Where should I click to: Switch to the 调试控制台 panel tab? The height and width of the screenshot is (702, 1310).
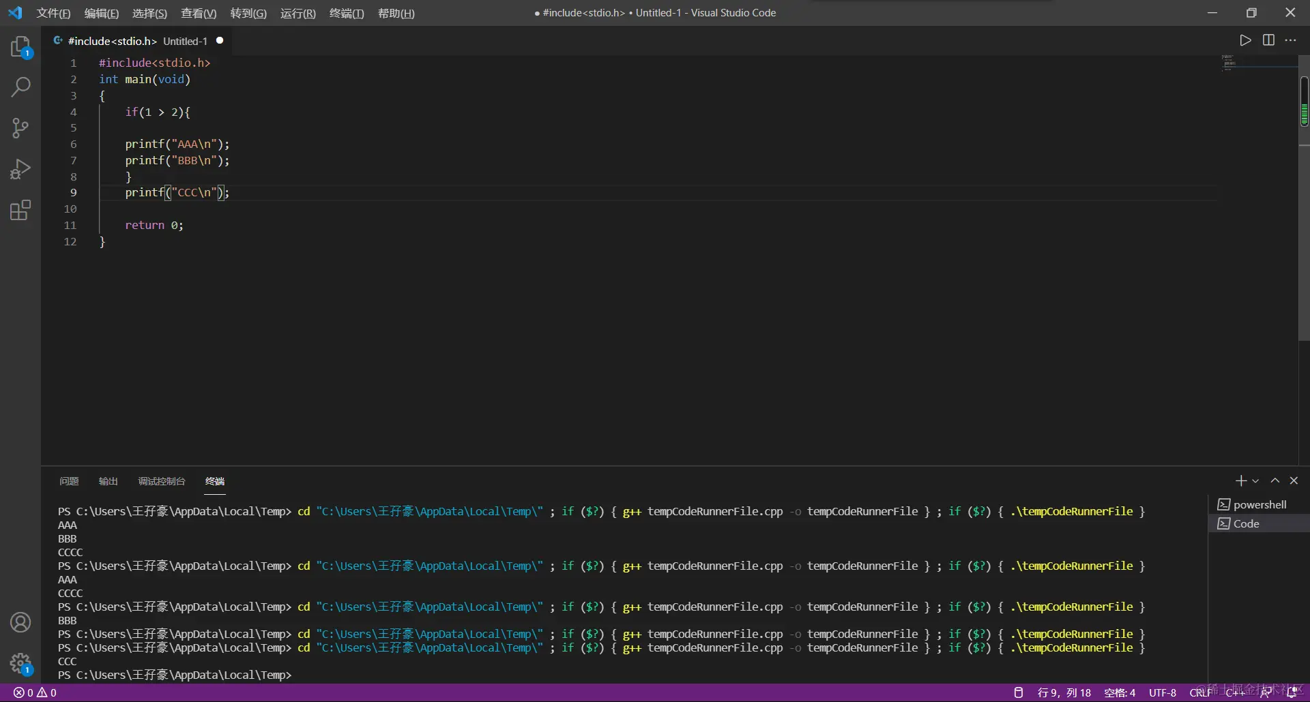(162, 481)
